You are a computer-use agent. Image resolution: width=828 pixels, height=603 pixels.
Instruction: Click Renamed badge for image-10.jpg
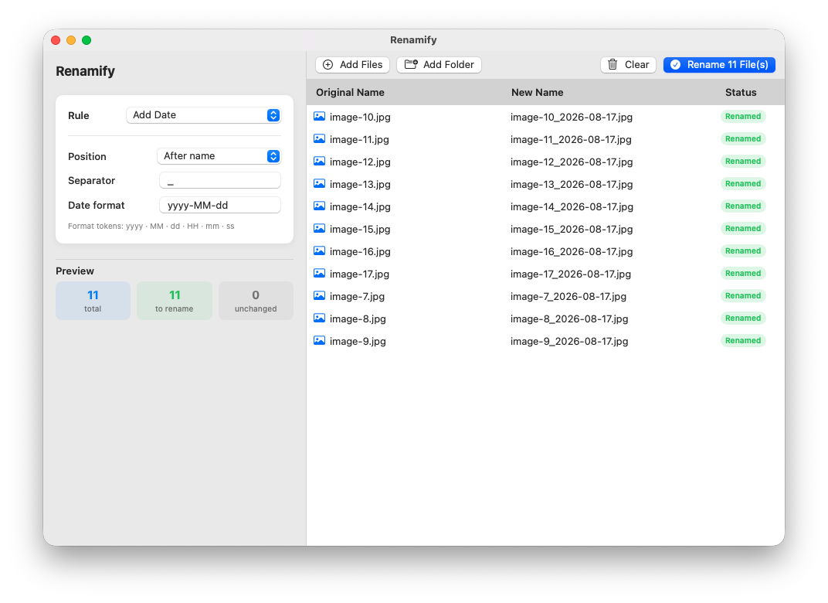point(743,116)
